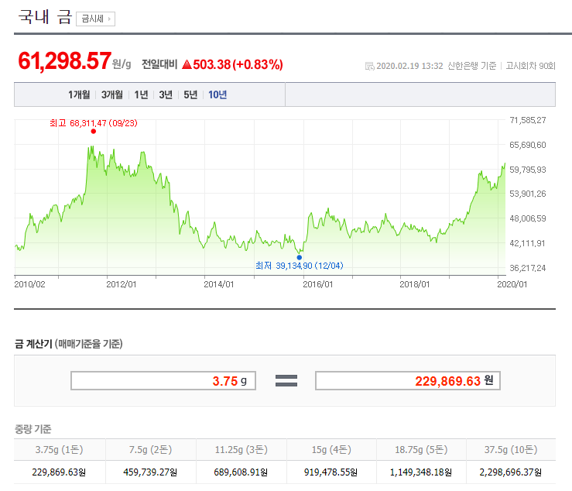Switch the chart to the 3개월 period

(112, 94)
